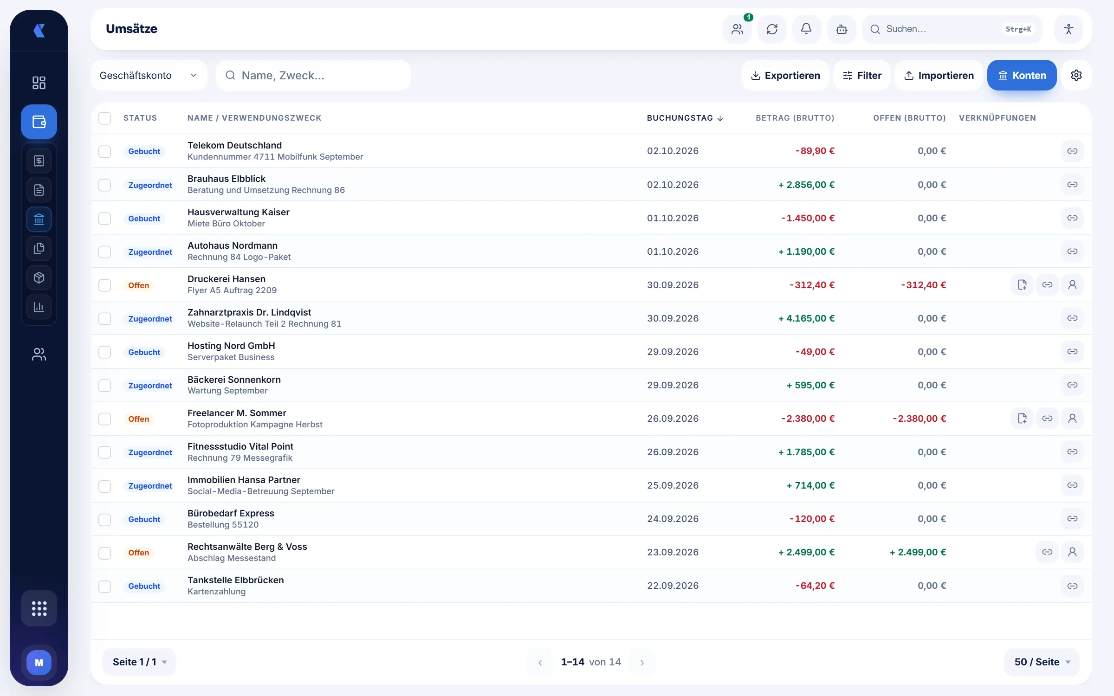Open the document page sidebar icon
Viewport: 1114px width, 696px height.
tap(39, 190)
